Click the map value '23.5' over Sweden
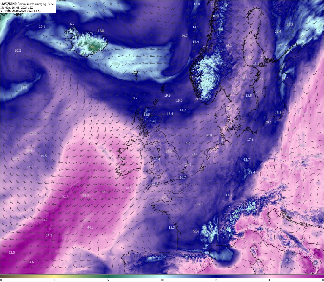Viewport: 324px width, 282px height. click(x=262, y=79)
